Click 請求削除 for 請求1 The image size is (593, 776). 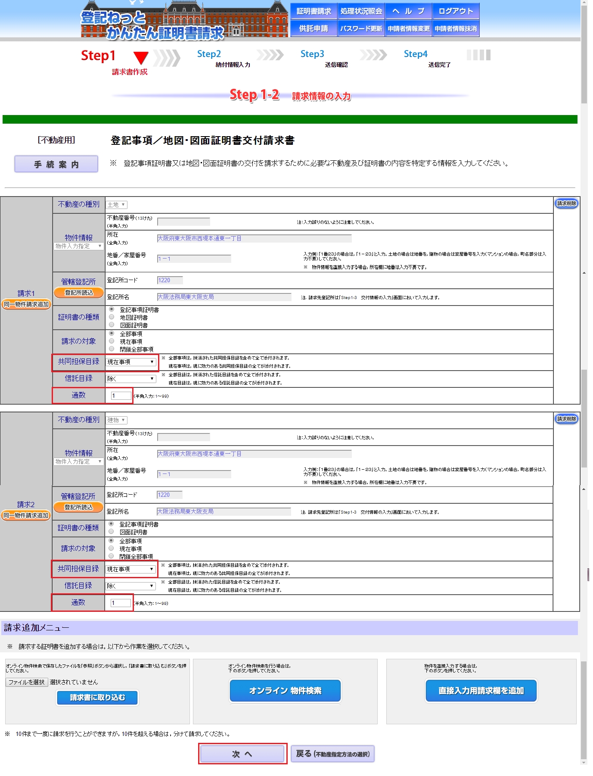pyautogui.click(x=566, y=204)
